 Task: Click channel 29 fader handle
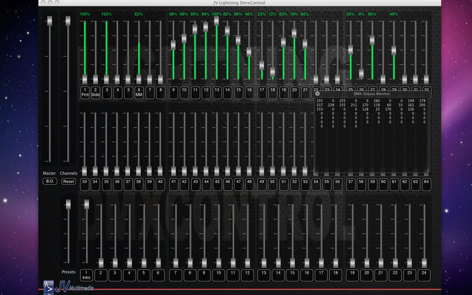[394, 50]
